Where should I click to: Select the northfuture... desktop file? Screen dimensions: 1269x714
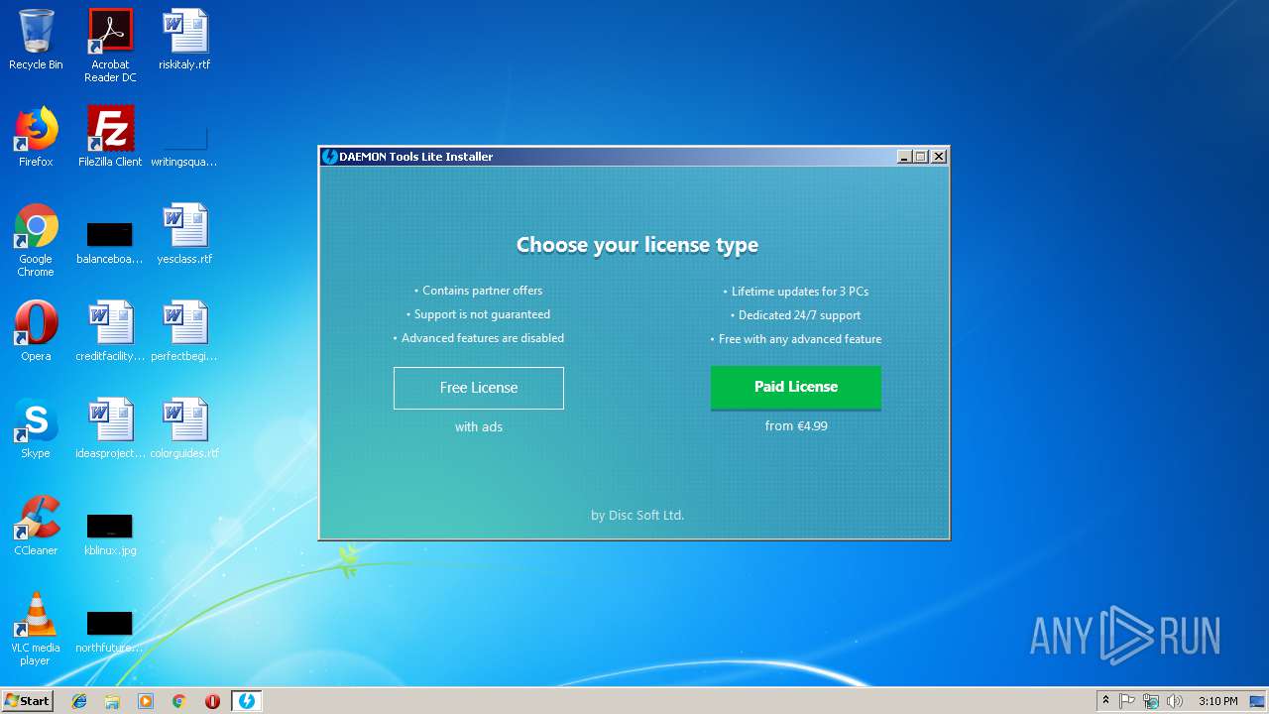coord(110,632)
